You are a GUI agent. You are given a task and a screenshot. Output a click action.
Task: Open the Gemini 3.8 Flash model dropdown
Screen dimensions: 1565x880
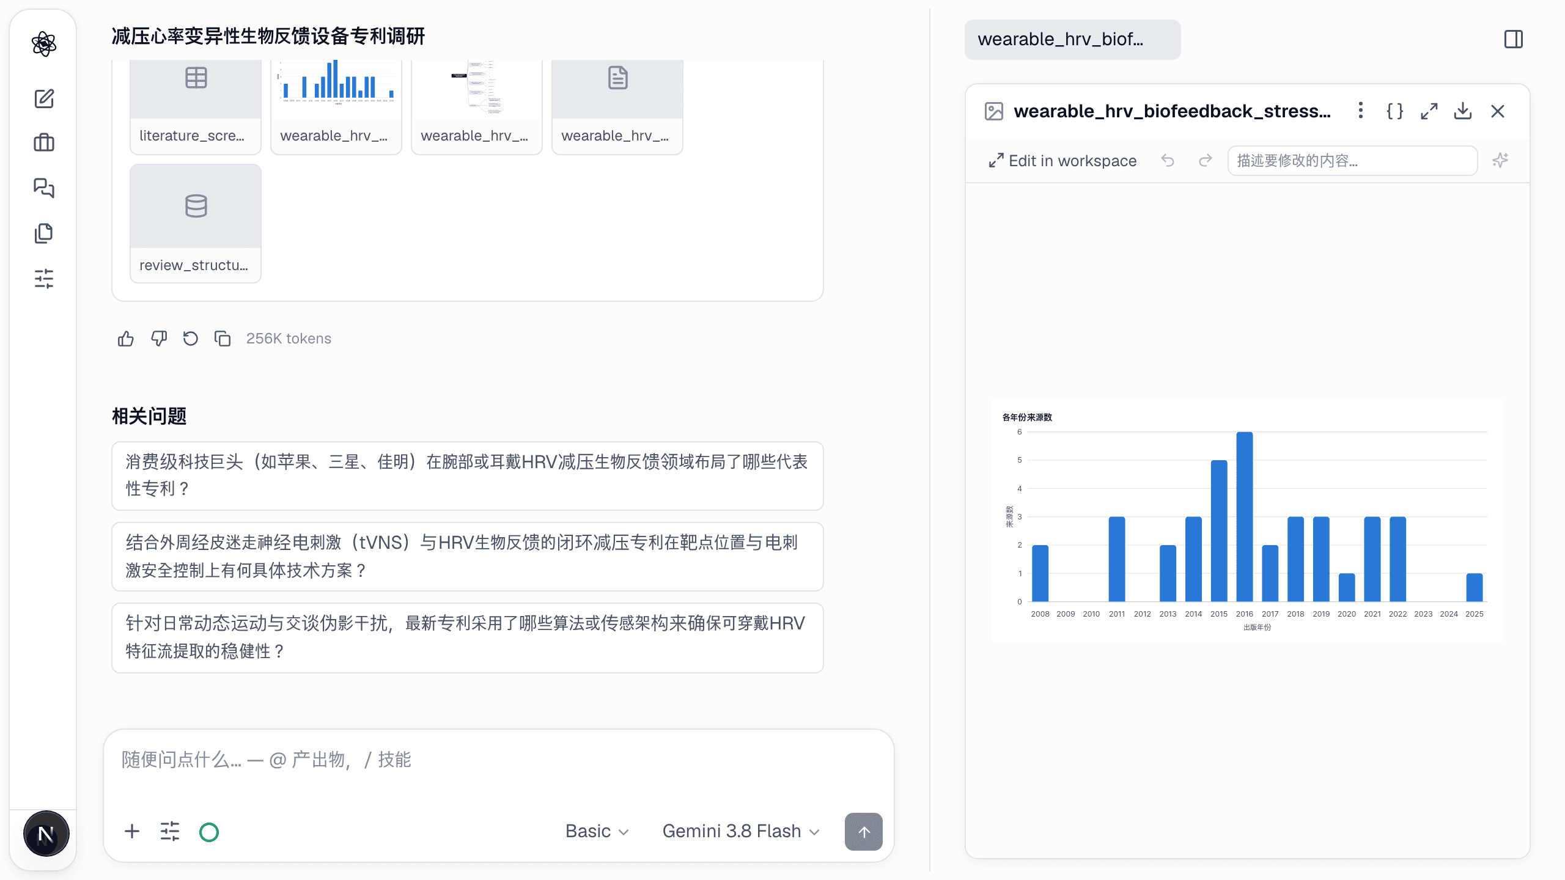pyautogui.click(x=741, y=831)
